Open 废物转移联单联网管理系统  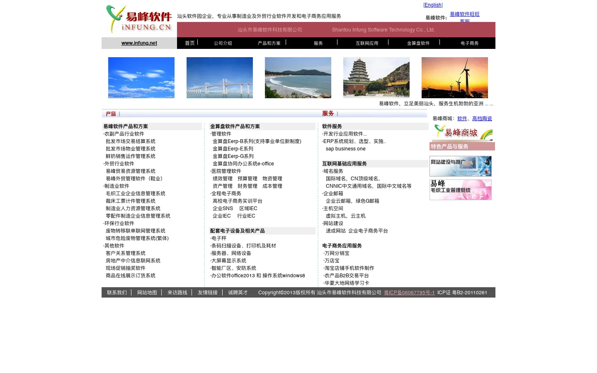click(136, 231)
